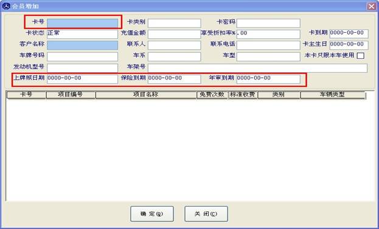
Task: Focus the 卡号 input field
Action: click(x=82, y=24)
